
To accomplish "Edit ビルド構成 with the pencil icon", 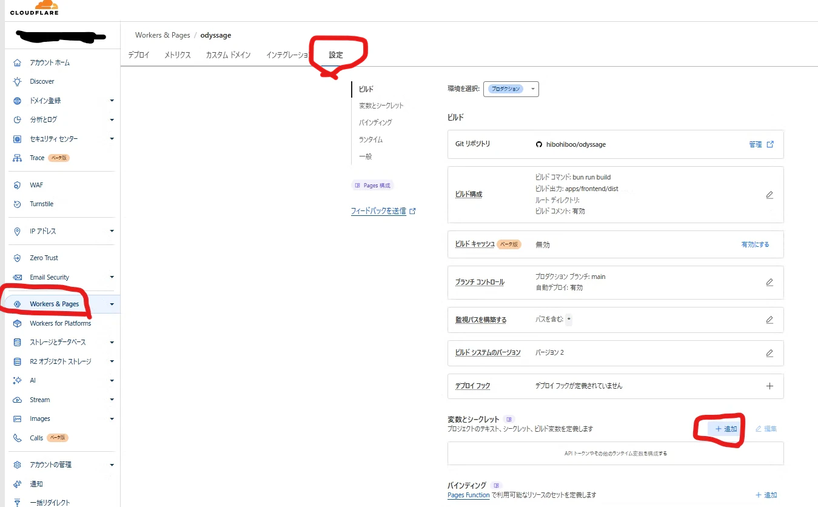I will pos(769,195).
